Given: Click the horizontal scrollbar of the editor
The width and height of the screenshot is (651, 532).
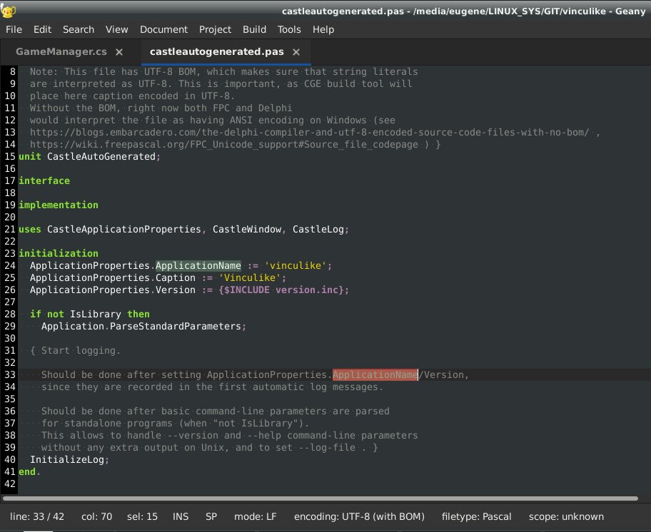Looking at the screenshot, I should coord(320,498).
